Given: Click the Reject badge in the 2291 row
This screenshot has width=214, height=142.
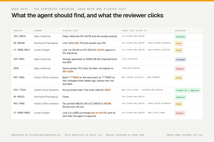Looking at the screenshot, I should pos(180,69).
